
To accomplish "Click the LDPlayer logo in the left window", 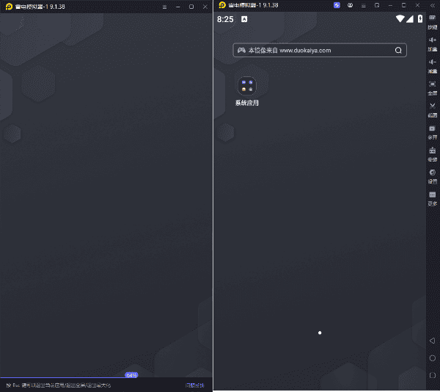I will (x=9, y=7).
